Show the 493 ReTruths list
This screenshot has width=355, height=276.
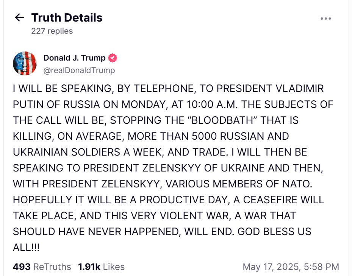pyautogui.click(x=42, y=267)
